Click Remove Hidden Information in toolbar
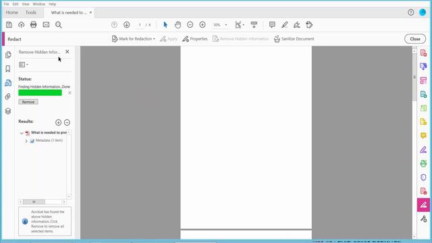Screen dimensions: 432x243 [240, 39]
